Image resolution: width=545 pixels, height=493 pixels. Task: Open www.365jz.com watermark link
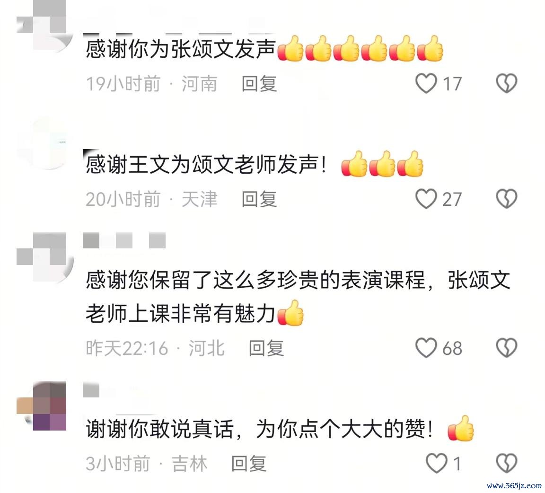[x=514, y=486]
